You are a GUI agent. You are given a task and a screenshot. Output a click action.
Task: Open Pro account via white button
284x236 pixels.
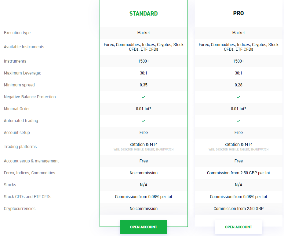coord(238,227)
